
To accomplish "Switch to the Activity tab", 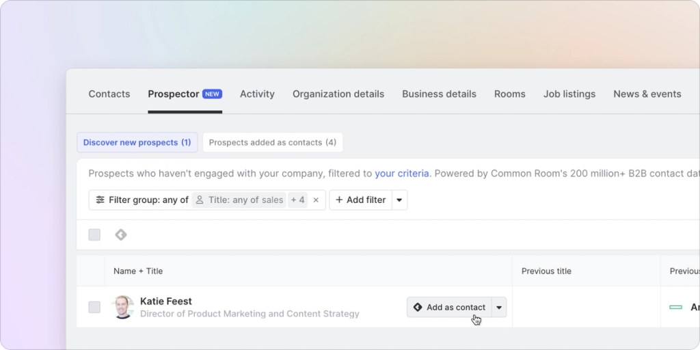I will (257, 94).
